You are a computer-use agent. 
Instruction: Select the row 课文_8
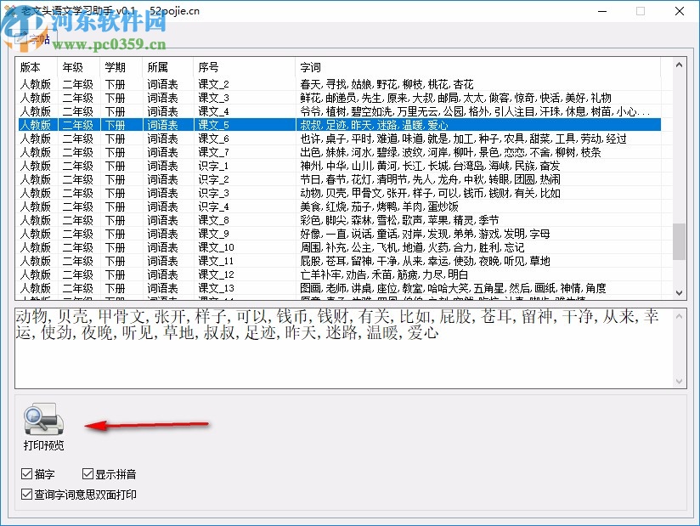tap(339, 220)
